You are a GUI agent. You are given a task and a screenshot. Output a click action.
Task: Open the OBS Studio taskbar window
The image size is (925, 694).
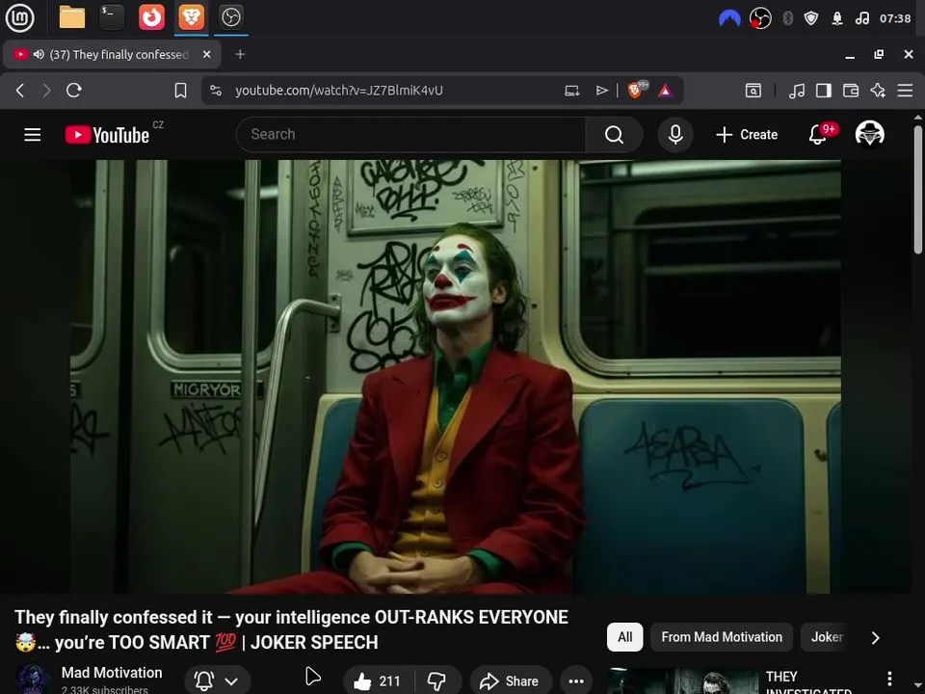point(230,17)
